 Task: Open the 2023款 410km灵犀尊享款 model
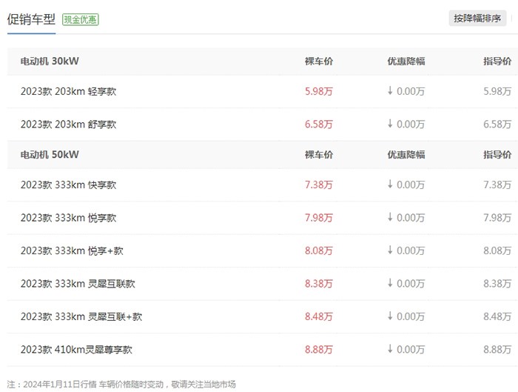[76, 349]
